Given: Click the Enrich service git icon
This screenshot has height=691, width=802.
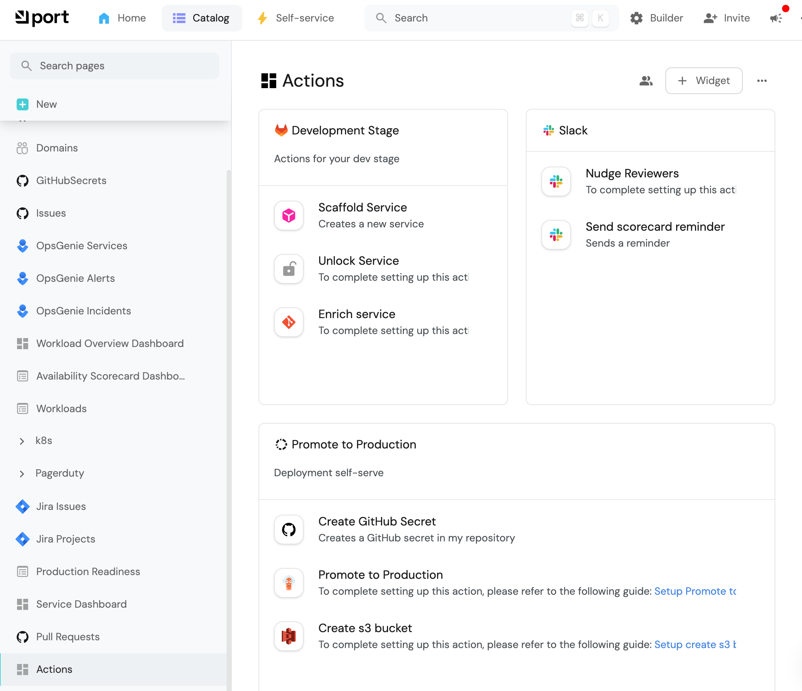Looking at the screenshot, I should coord(289,322).
